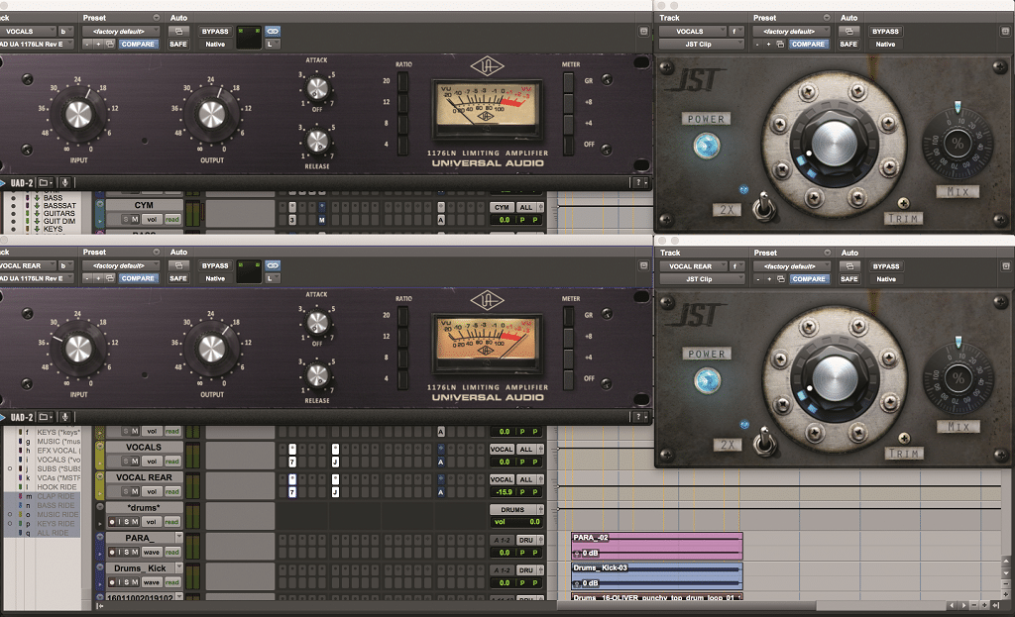1015x617 pixels.
Task: Open VOCAL REAR track selector in JST Clip window
Action: click(693, 265)
